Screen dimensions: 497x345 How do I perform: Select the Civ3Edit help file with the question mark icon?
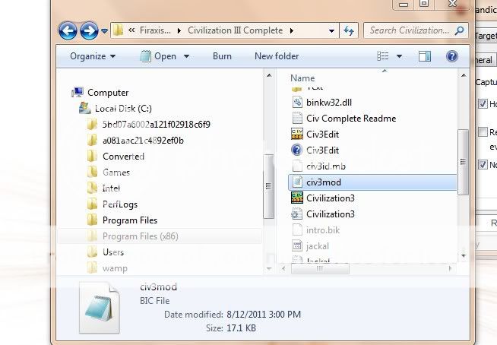(322, 150)
